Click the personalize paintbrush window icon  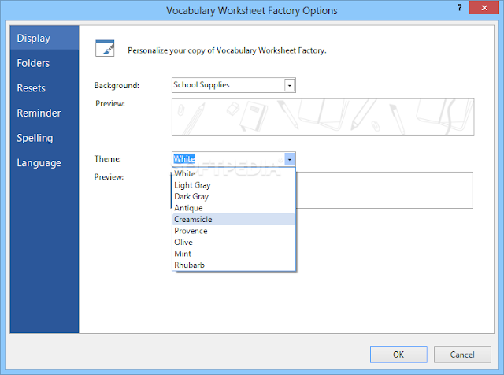click(x=105, y=48)
